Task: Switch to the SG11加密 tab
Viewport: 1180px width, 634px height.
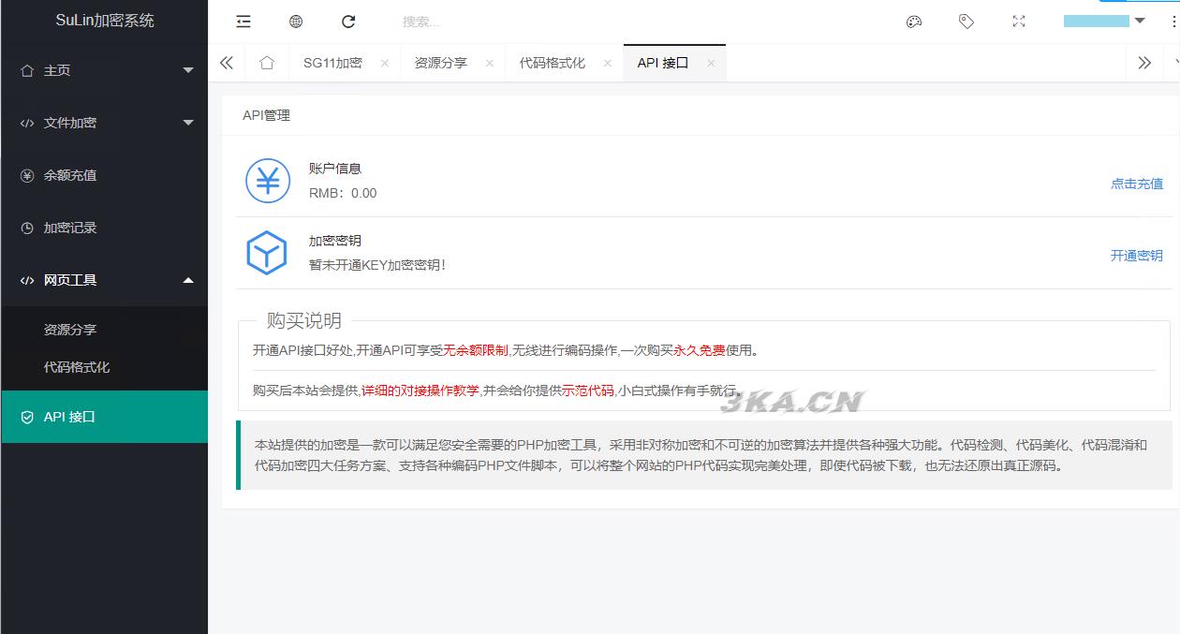Action: [332, 63]
